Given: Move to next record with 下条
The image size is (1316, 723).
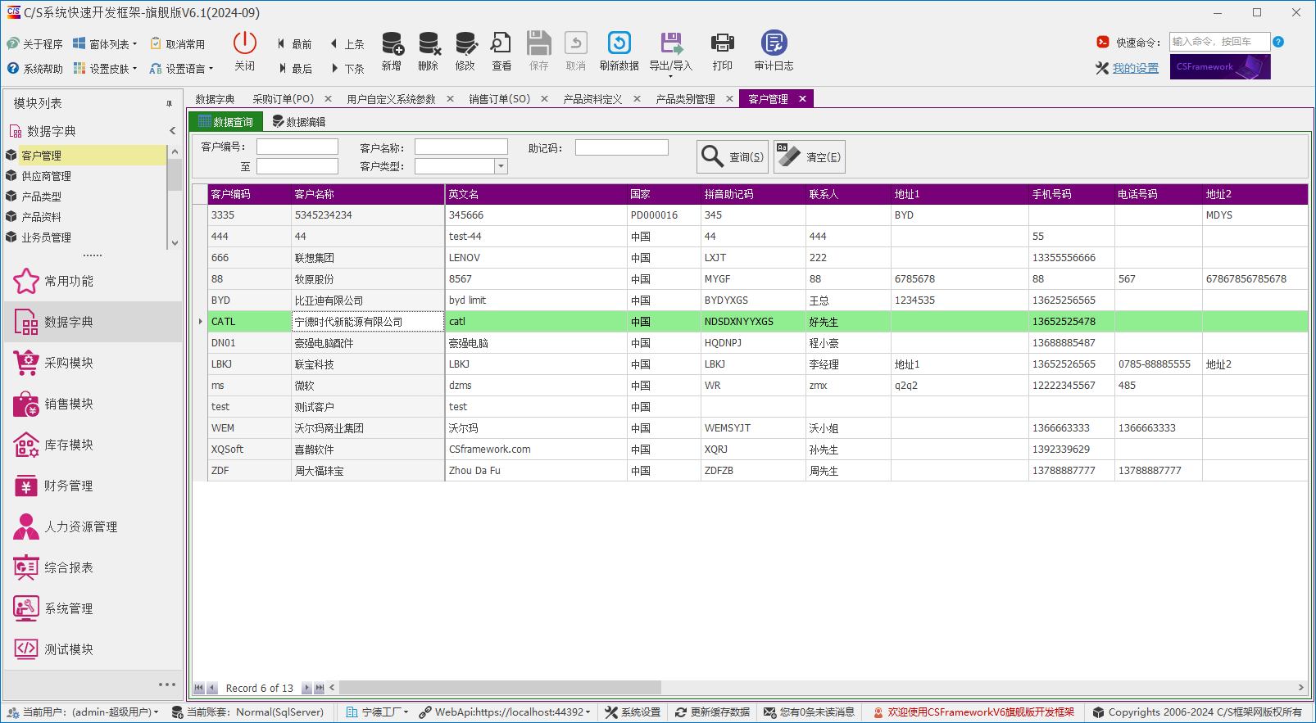Looking at the screenshot, I should (x=347, y=69).
